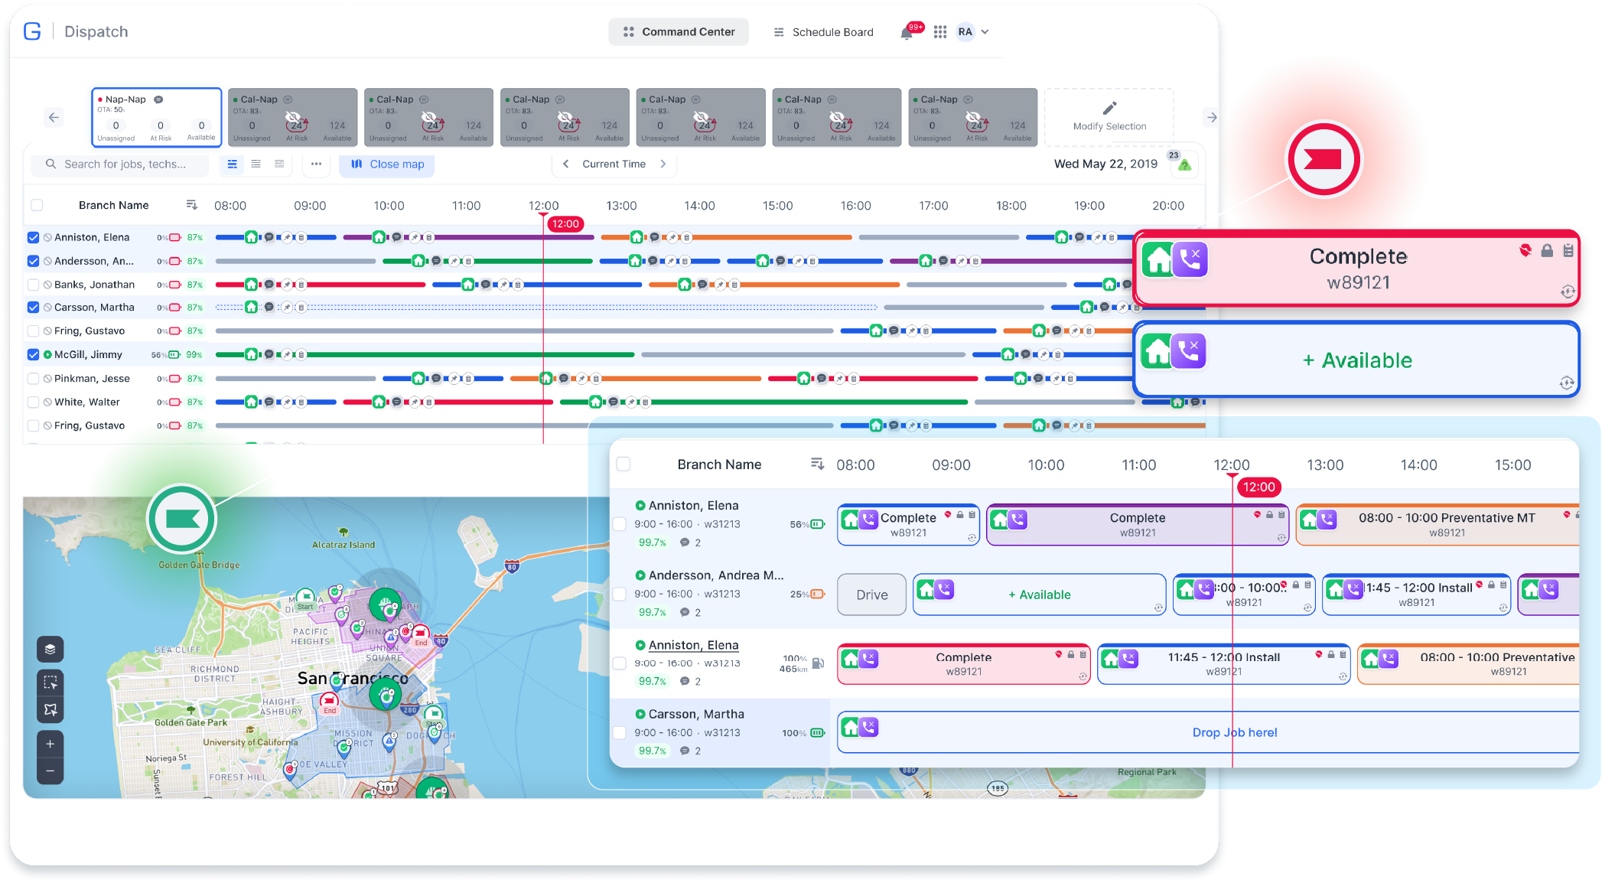Click Martha Carsson's battery progress indicator
The width and height of the screenshot is (1602, 883).
coord(176,307)
